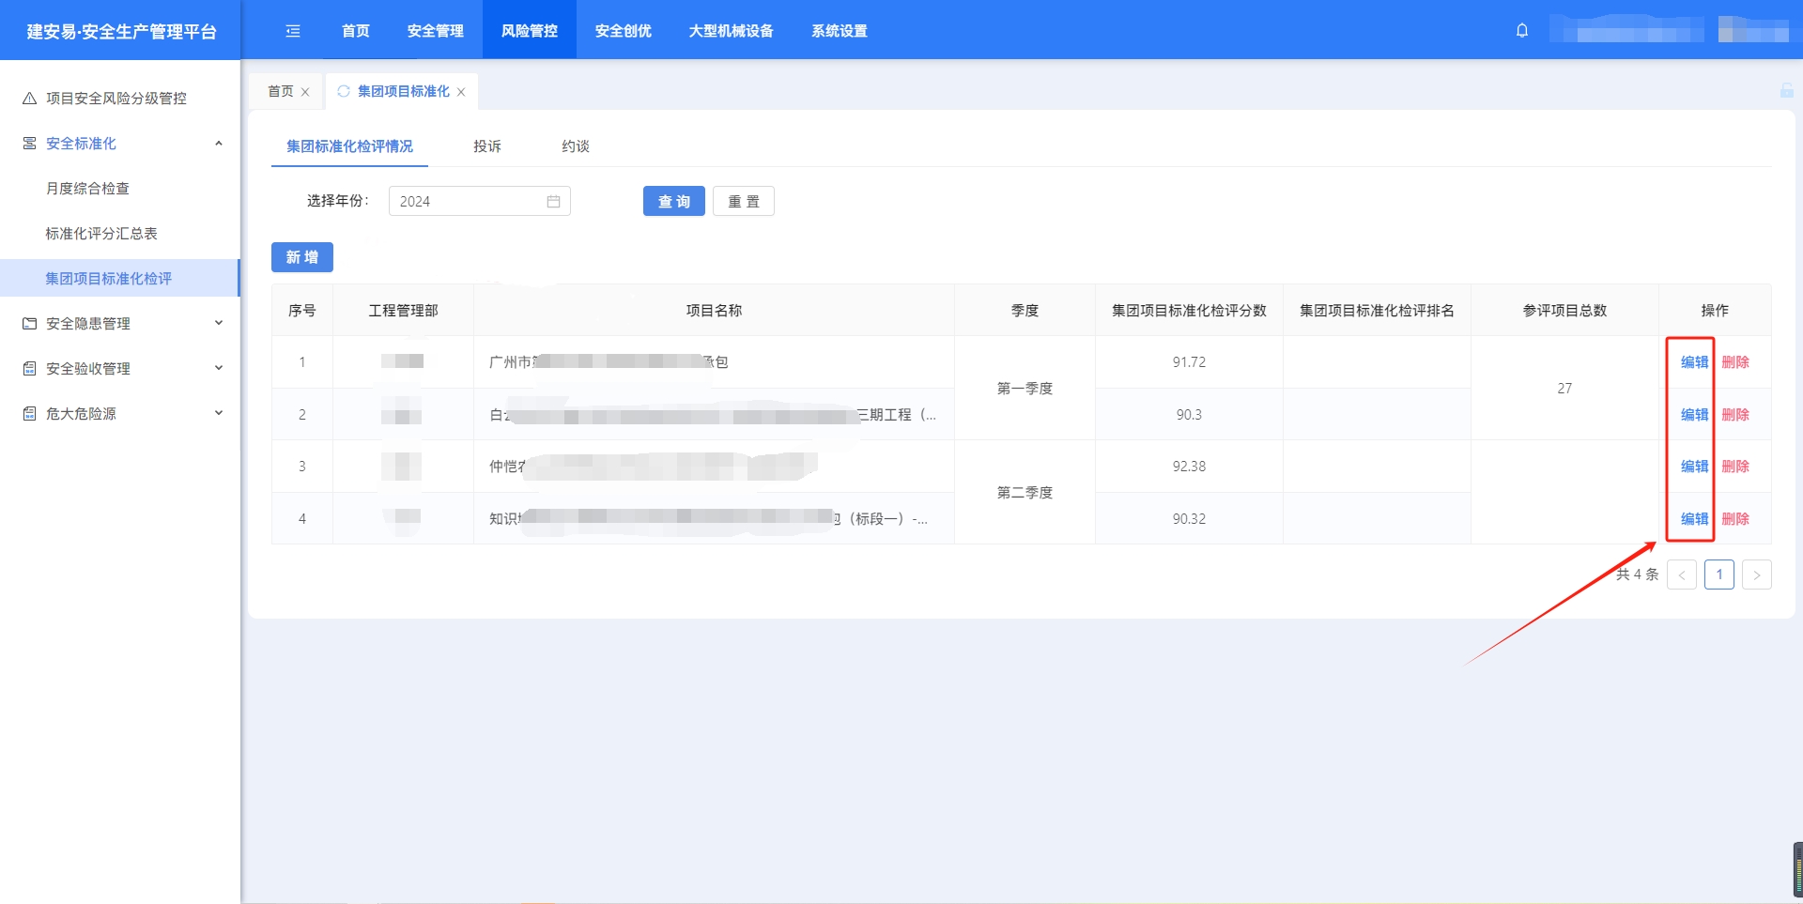Collapse the 安全标准化 sidebar section

tap(219, 144)
